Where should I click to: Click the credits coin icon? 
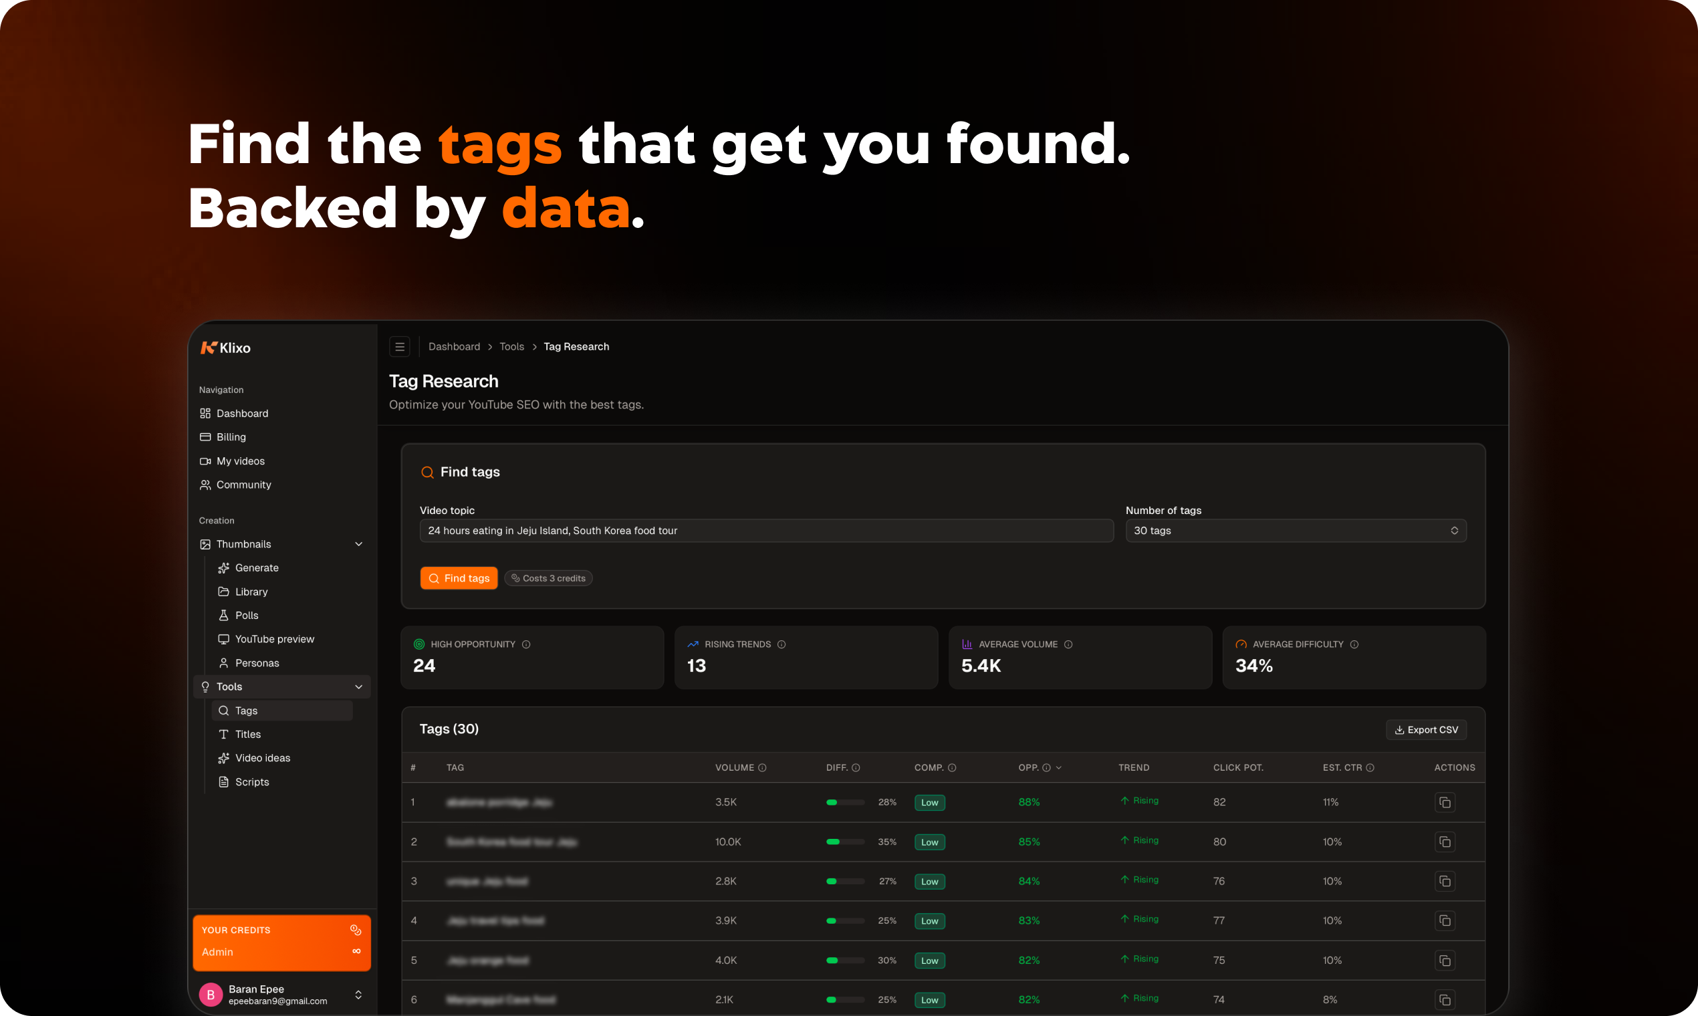(356, 930)
